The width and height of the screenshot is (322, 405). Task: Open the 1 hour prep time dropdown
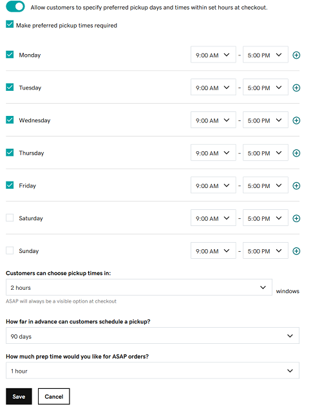click(153, 371)
